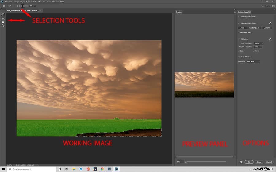Viewport: 276px width, 172px height.
Task: Open Office app icon in taskbar
Action: point(88,169)
